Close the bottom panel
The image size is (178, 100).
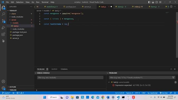coord(175,69)
